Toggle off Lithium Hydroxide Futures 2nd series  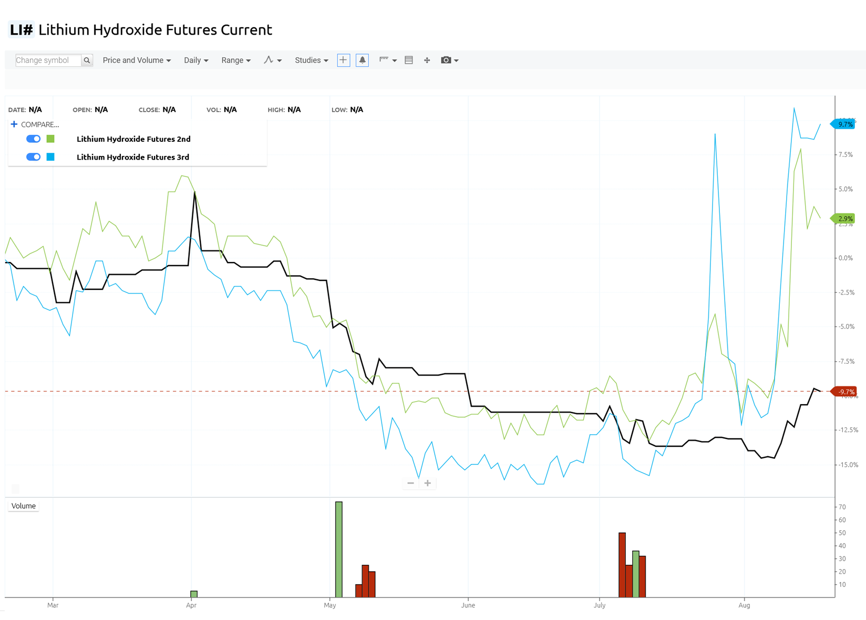[34, 139]
